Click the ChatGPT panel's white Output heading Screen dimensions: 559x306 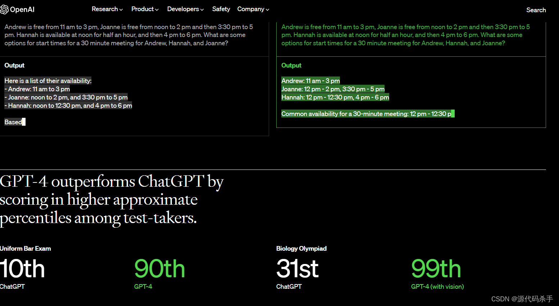click(14, 65)
